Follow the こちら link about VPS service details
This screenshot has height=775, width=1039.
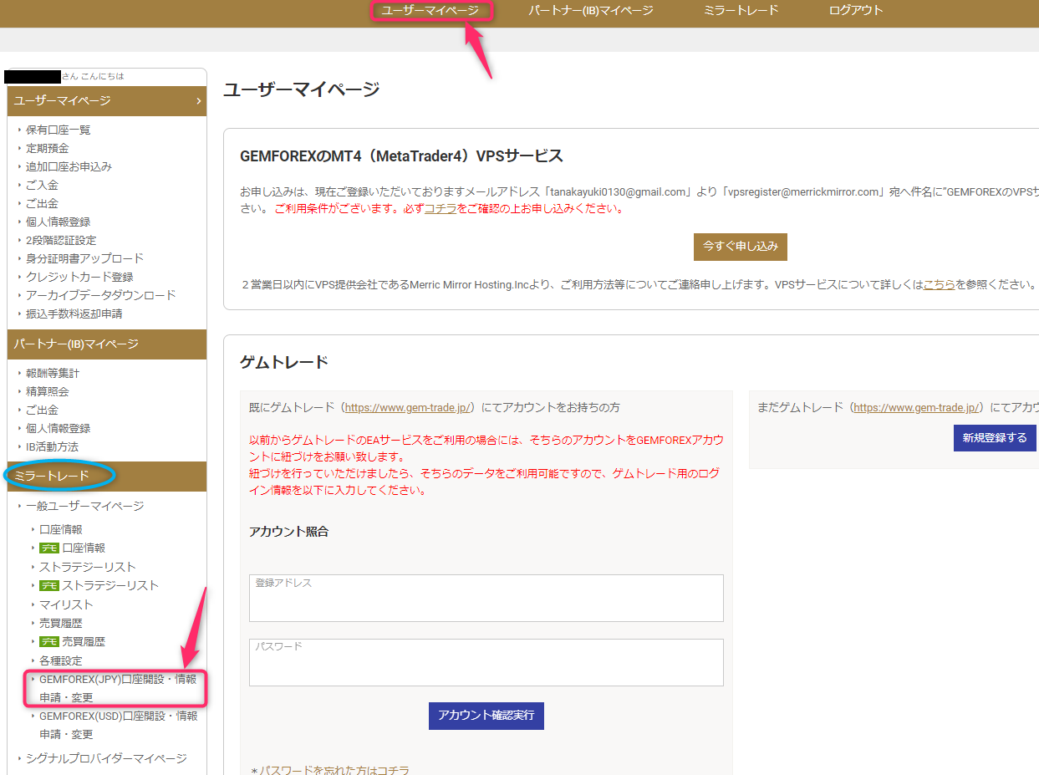point(939,284)
